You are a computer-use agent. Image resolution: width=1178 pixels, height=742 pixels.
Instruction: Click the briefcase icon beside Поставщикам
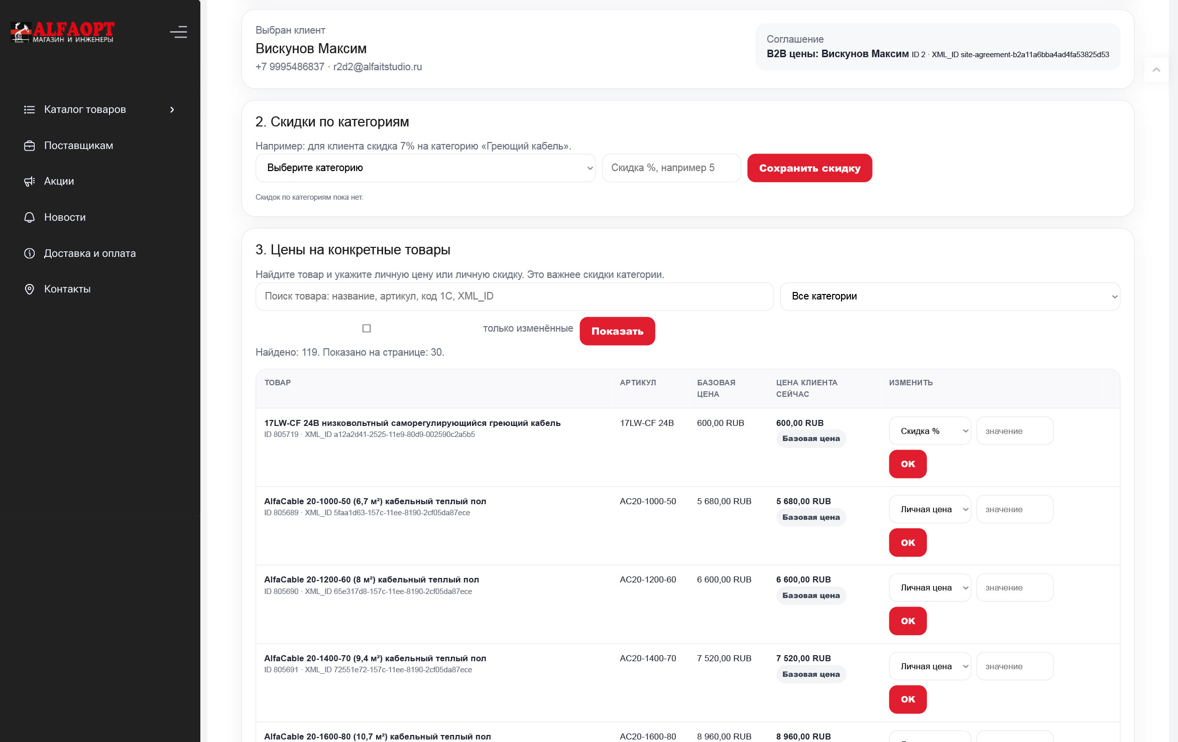(x=30, y=145)
